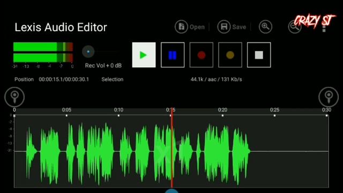Zoom out of the waveform
The height and width of the screenshot is (193, 343).
(295, 27)
